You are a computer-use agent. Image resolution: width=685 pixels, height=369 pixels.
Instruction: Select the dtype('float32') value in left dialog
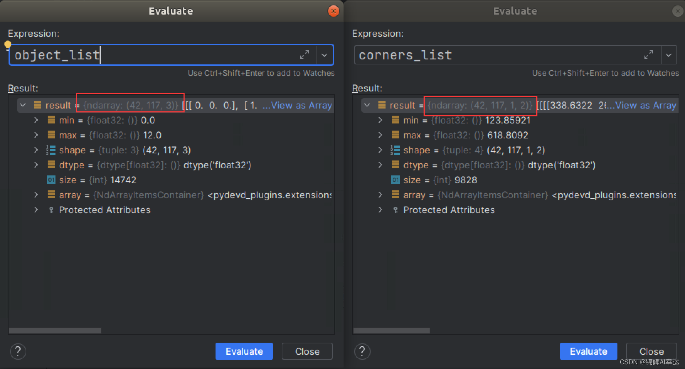(x=217, y=165)
